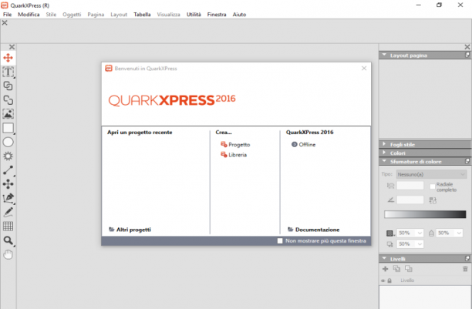472x309 pixels.
Task: Select the Picture Content tool
Action: pyautogui.click(x=8, y=114)
